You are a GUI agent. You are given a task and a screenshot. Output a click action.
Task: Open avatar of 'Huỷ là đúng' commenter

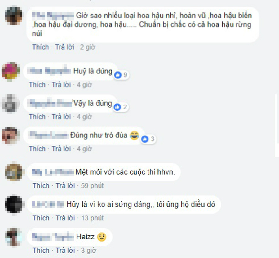pyautogui.click(x=11, y=71)
